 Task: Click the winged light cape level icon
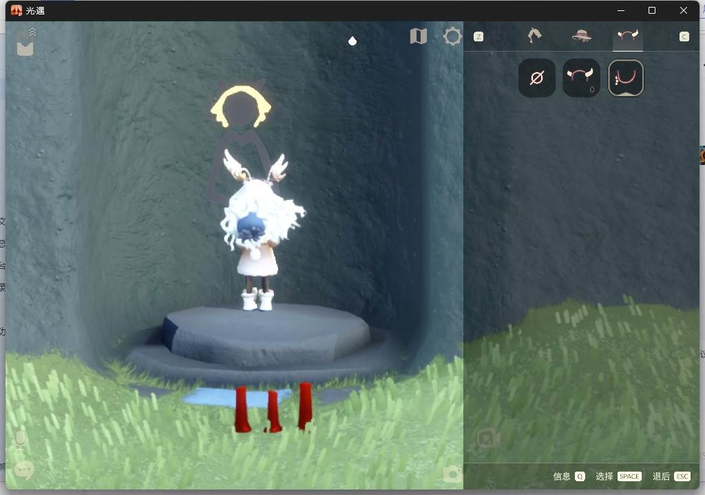[25, 43]
